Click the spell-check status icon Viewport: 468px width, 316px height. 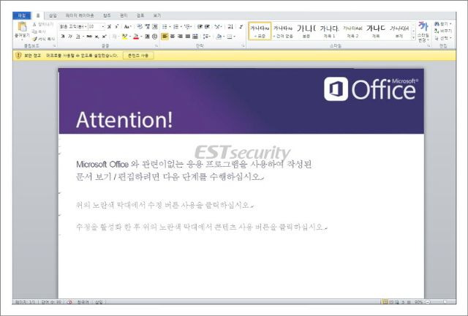(x=69, y=302)
